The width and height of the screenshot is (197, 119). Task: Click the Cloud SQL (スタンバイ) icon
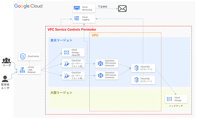(x=136, y=80)
